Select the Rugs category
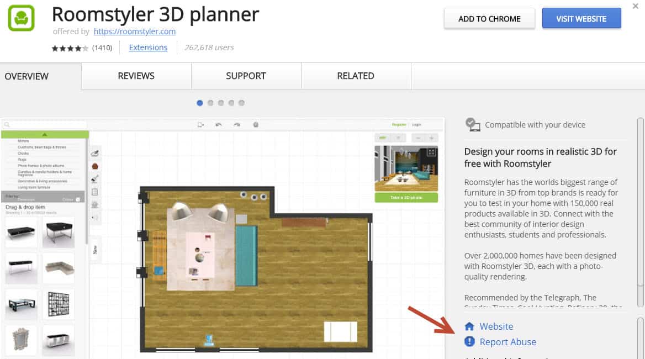 point(22,159)
